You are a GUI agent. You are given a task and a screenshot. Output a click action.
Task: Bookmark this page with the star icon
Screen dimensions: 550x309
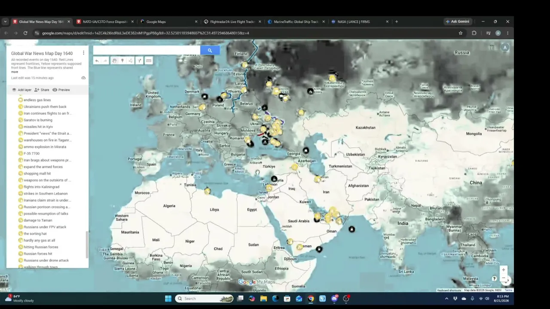pos(461,33)
